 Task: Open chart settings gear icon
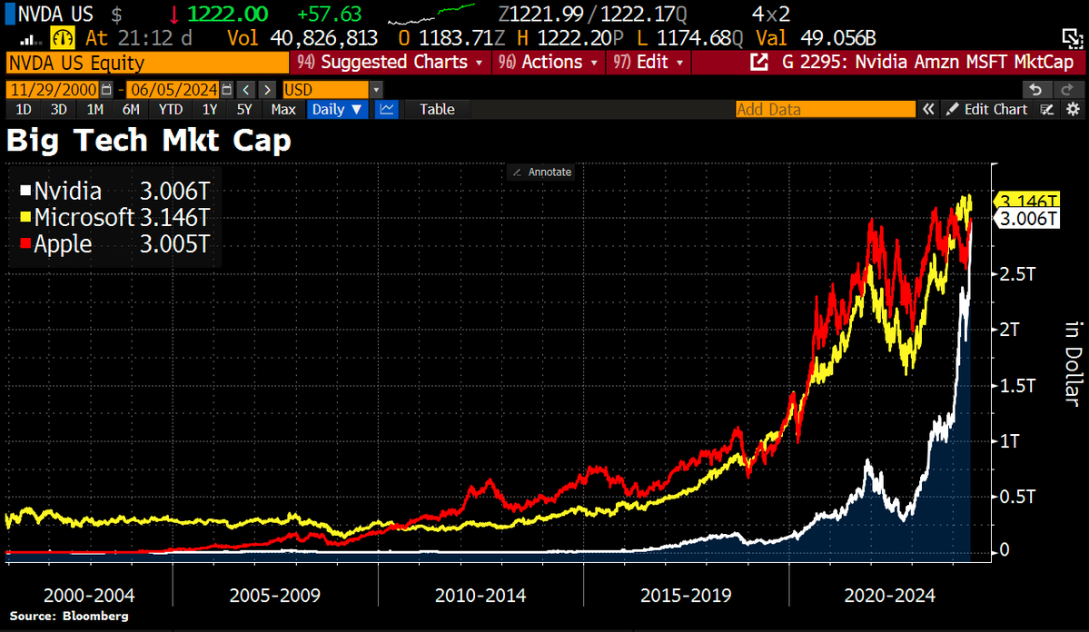[1073, 109]
